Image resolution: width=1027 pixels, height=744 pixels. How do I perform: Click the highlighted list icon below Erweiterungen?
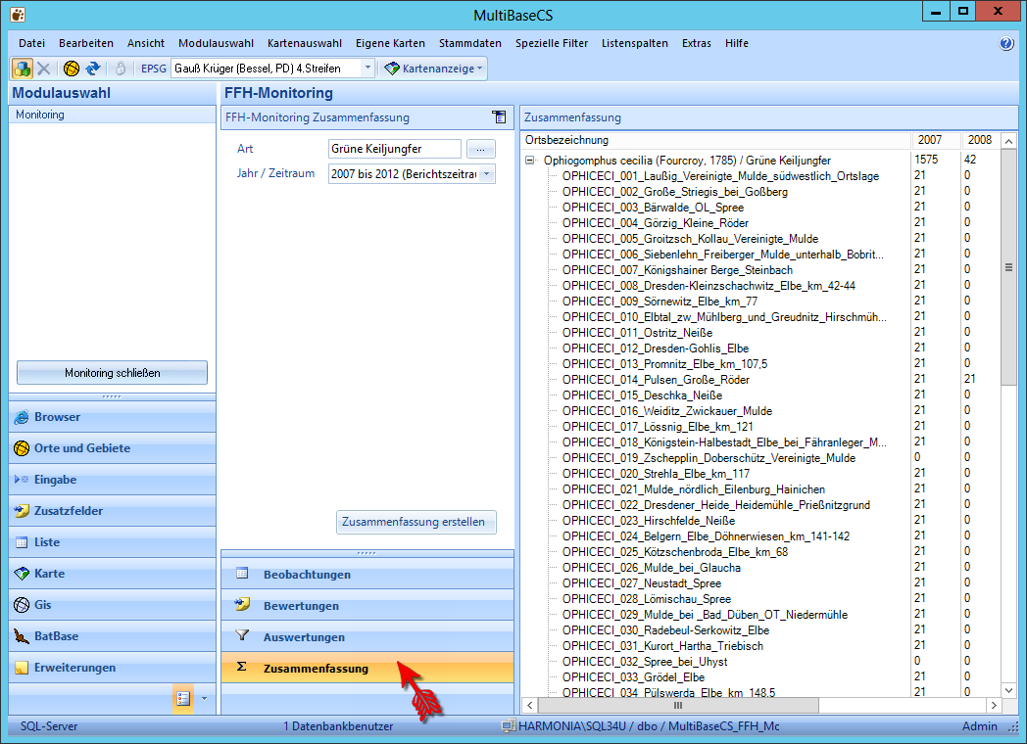point(183,698)
